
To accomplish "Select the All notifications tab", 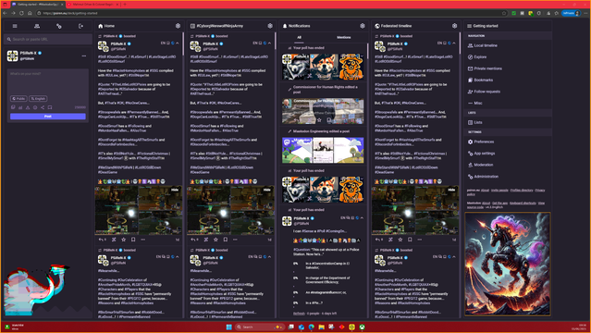I will (x=300, y=37).
